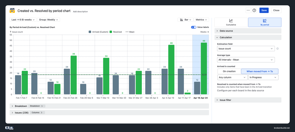Open the Bar chart type dropdown
Screen dimensions: 295x132
tap(185, 20)
